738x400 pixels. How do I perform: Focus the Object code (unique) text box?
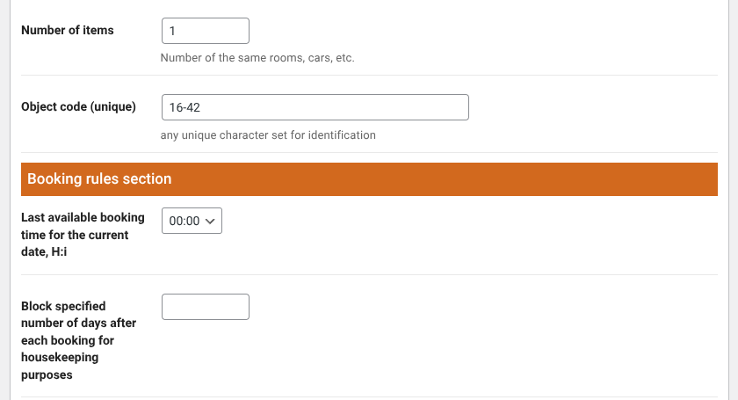[x=315, y=107]
